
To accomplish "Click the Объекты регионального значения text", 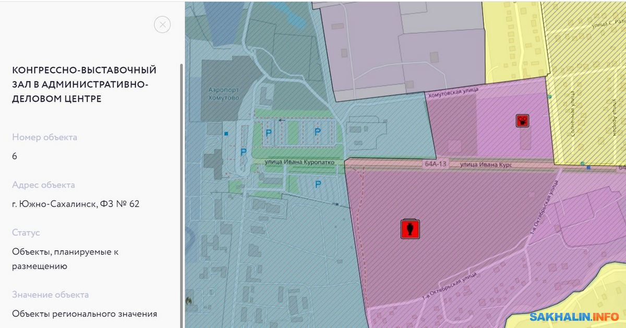I will 85,313.
